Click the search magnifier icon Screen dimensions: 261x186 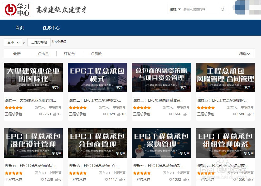(223, 9)
